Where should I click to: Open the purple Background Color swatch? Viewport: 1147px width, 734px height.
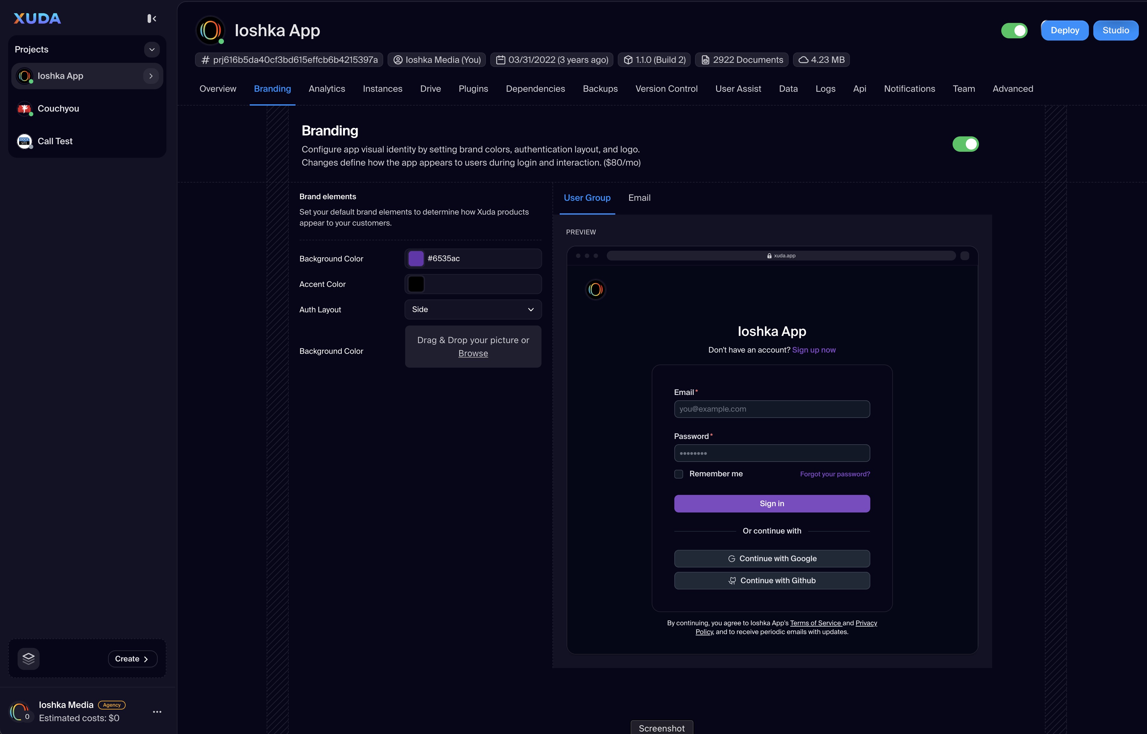click(416, 258)
